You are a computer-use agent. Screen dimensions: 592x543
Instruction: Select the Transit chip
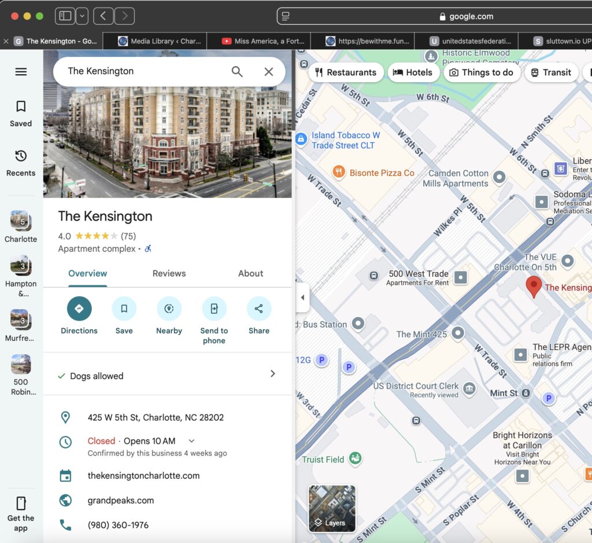tap(551, 72)
